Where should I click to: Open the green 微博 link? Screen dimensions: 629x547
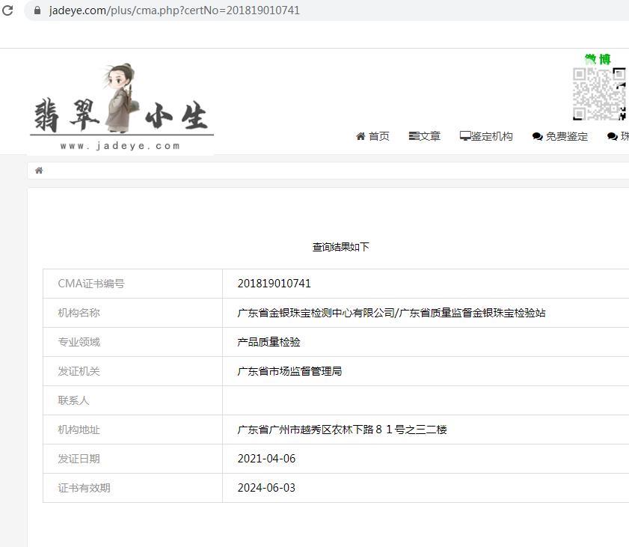(x=598, y=59)
